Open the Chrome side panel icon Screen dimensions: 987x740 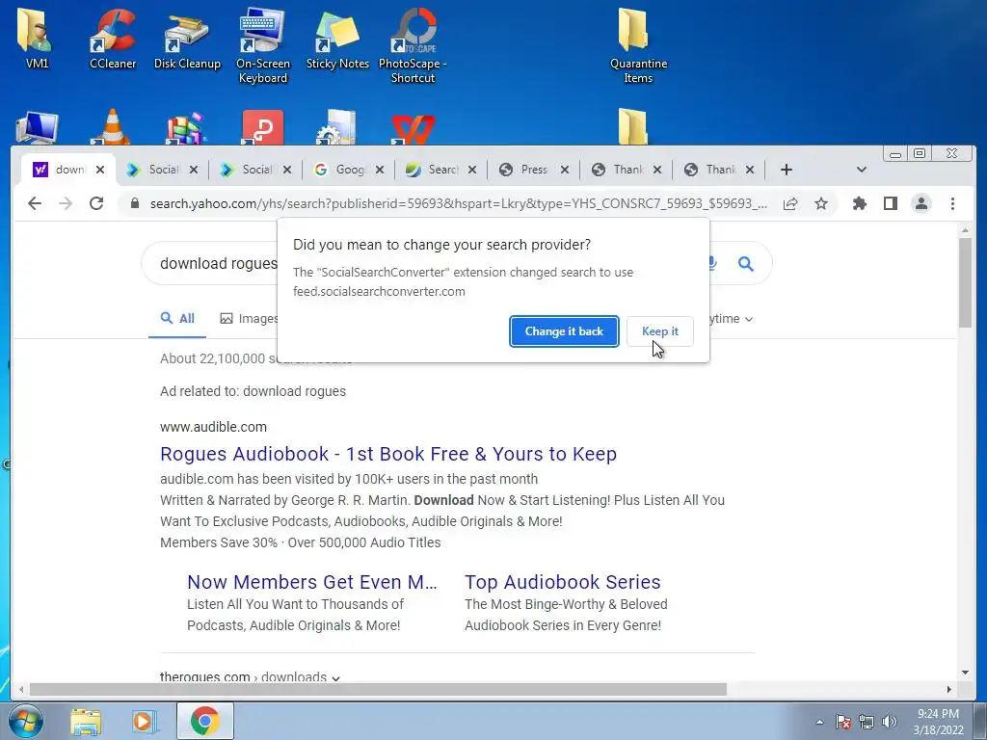pyautogui.click(x=890, y=203)
